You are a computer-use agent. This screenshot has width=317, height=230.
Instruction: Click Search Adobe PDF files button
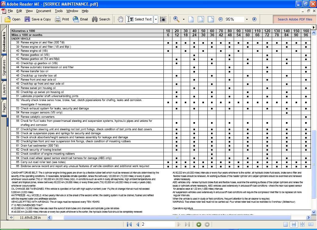294,19
